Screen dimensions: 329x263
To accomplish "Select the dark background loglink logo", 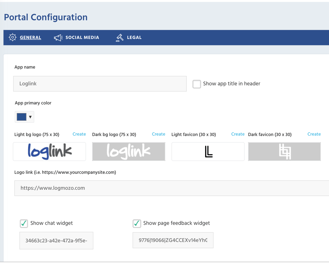I will pos(129,151).
